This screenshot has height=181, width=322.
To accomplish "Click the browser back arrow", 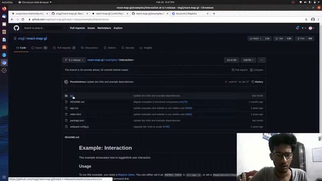I will (x=12, y=19).
